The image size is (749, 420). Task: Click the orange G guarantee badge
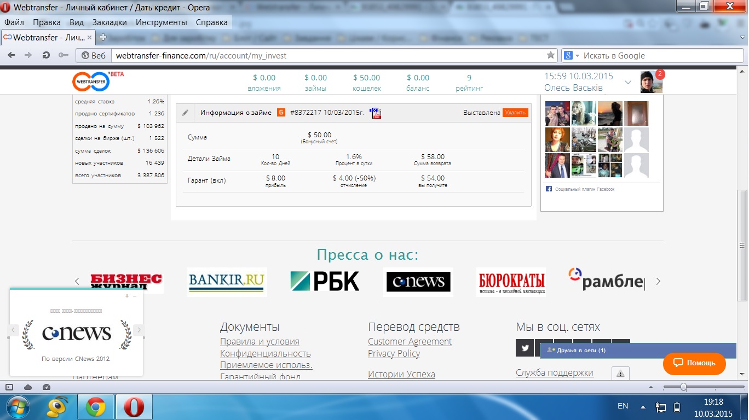click(281, 113)
